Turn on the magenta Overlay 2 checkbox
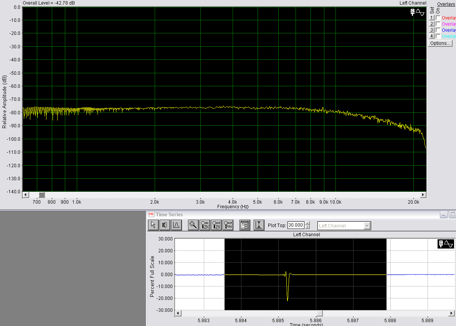456x326 pixels. [x=438, y=24]
